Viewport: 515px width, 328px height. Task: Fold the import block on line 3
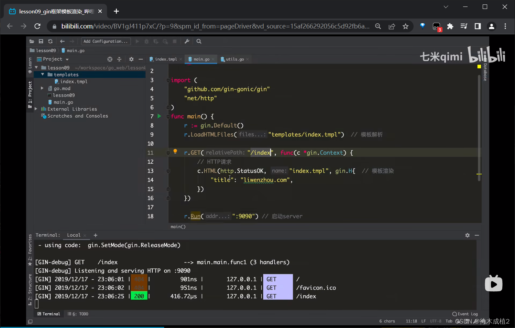pos(168,80)
